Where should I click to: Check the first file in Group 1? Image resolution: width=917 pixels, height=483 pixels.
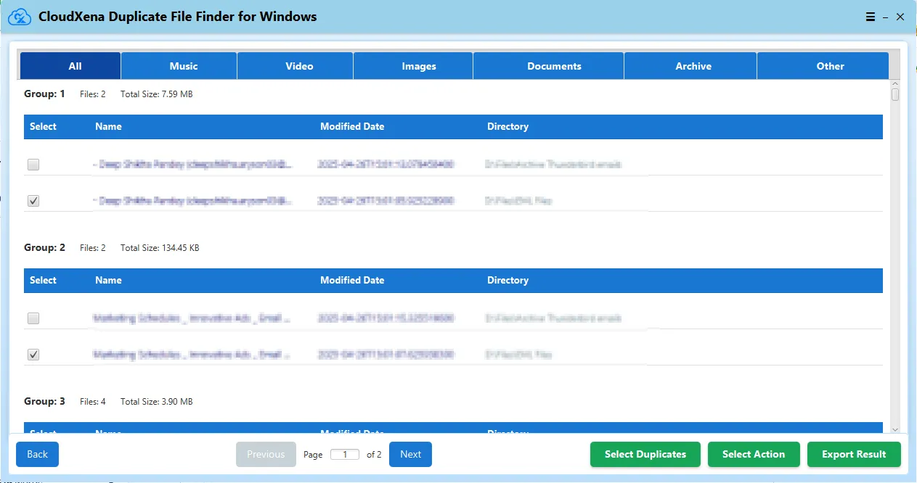click(33, 165)
